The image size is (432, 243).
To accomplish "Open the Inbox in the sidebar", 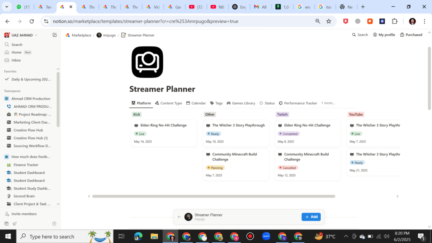I will 16,60.
